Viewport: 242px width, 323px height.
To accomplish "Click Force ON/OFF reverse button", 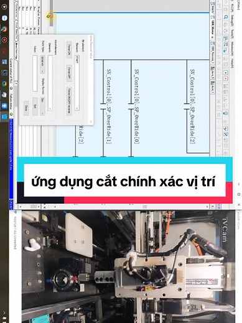I will 69,101.
